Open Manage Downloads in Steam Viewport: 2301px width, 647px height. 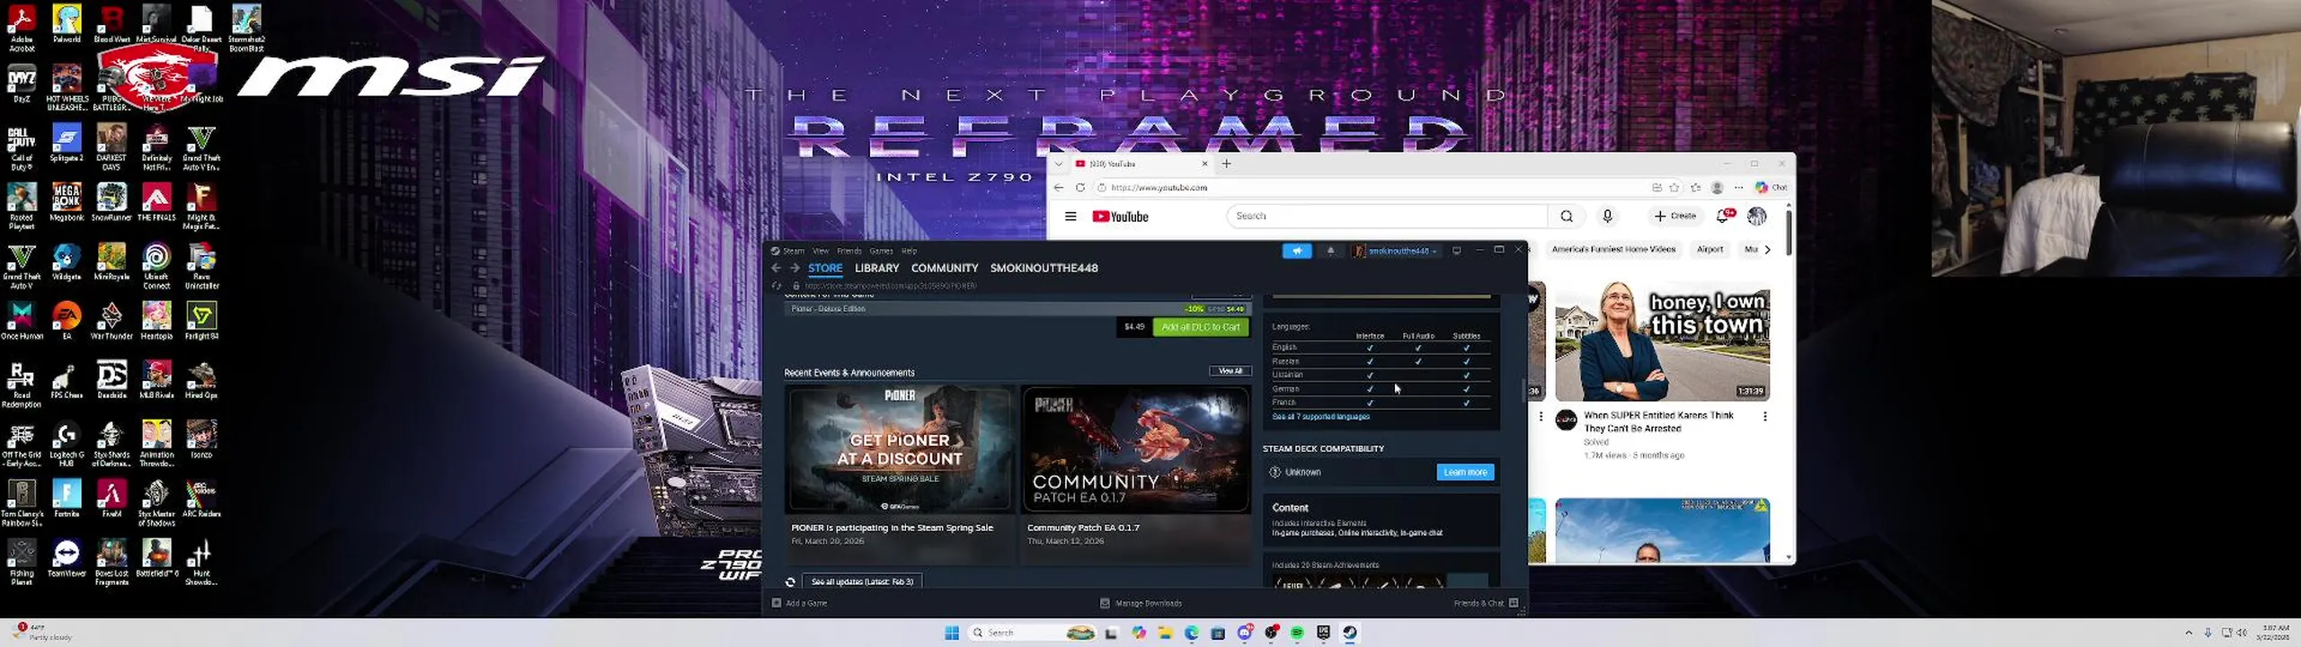(1142, 603)
